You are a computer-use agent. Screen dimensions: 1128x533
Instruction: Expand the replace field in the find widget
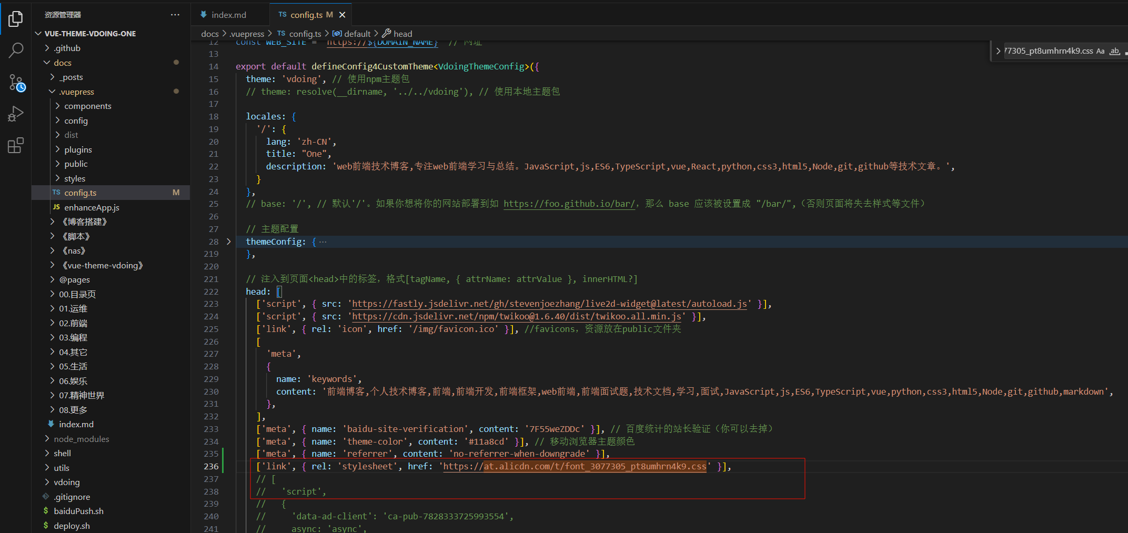(998, 51)
